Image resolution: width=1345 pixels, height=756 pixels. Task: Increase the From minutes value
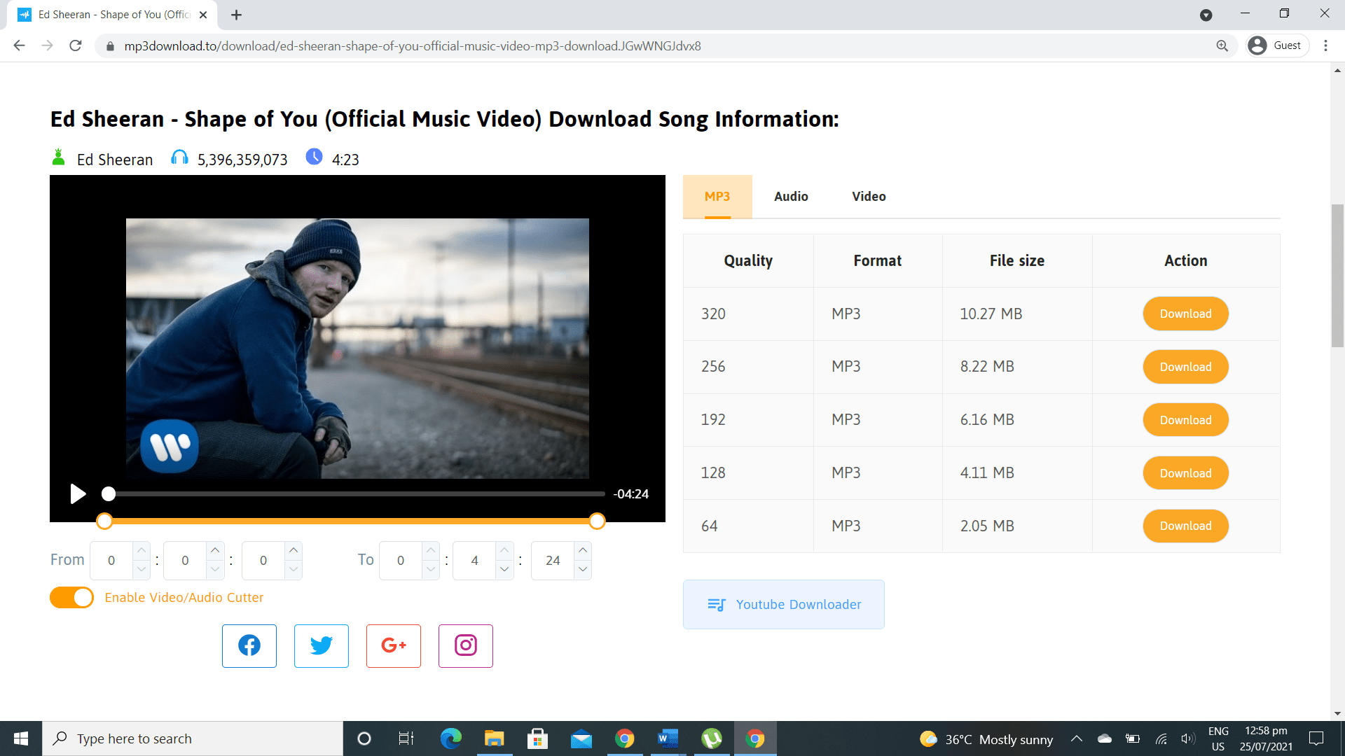click(215, 551)
